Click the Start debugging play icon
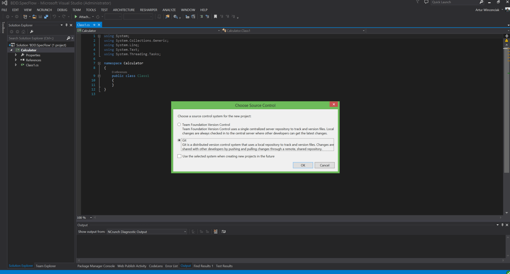This screenshot has height=274, width=510. pyautogui.click(x=76, y=17)
